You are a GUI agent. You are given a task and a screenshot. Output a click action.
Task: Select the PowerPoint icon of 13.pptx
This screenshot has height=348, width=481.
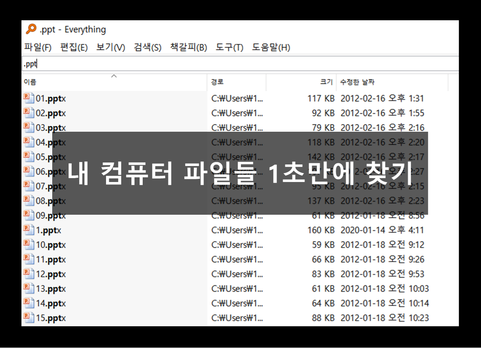pyautogui.click(x=28, y=288)
